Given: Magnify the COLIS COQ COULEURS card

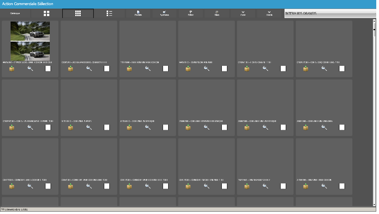Looking at the screenshot, I should pos(324,69).
